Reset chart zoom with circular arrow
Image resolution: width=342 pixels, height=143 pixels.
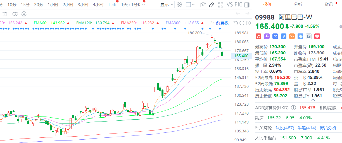coord(236,23)
